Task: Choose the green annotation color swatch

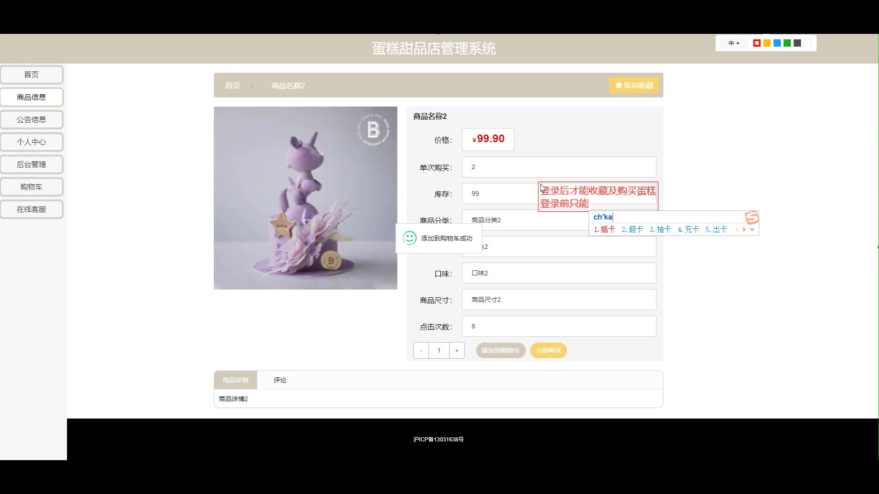Action: pos(787,43)
